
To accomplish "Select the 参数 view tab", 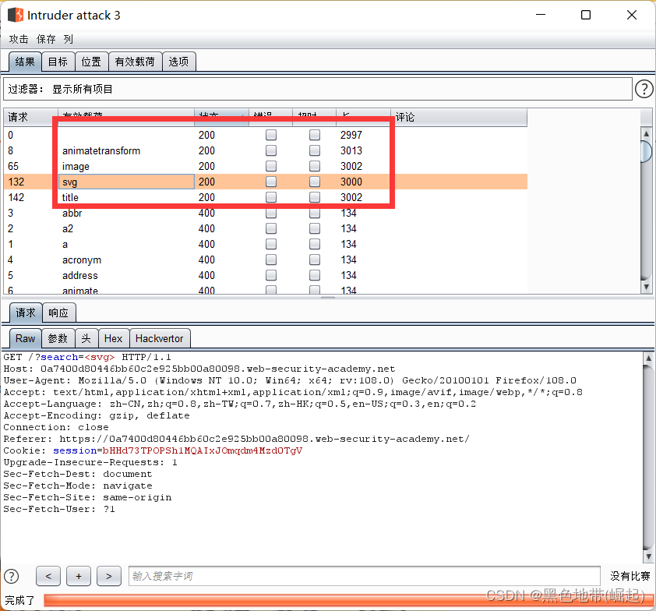I will click(58, 338).
